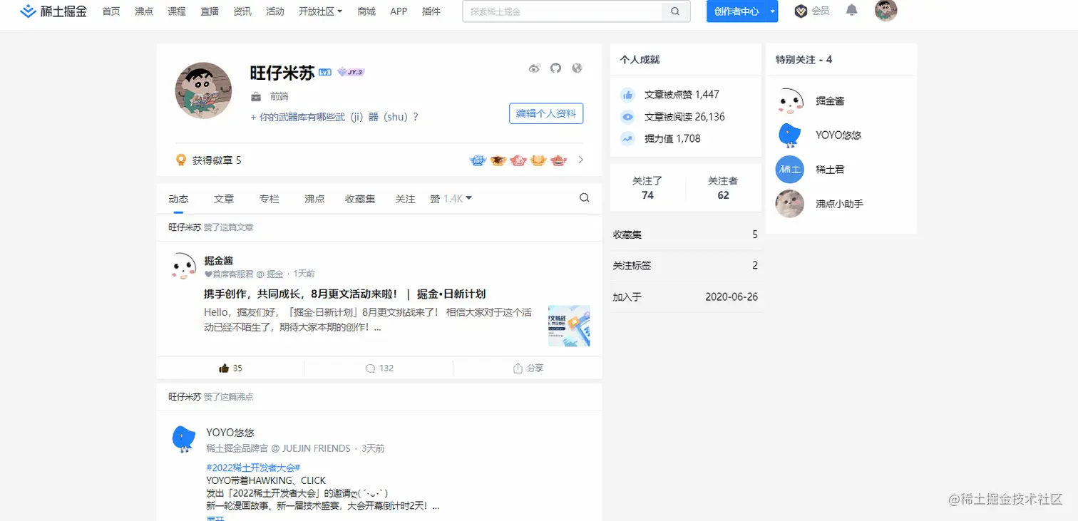Open 直播 in the top navigation
The height and width of the screenshot is (521, 1078).
pyautogui.click(x=210, y=11)
